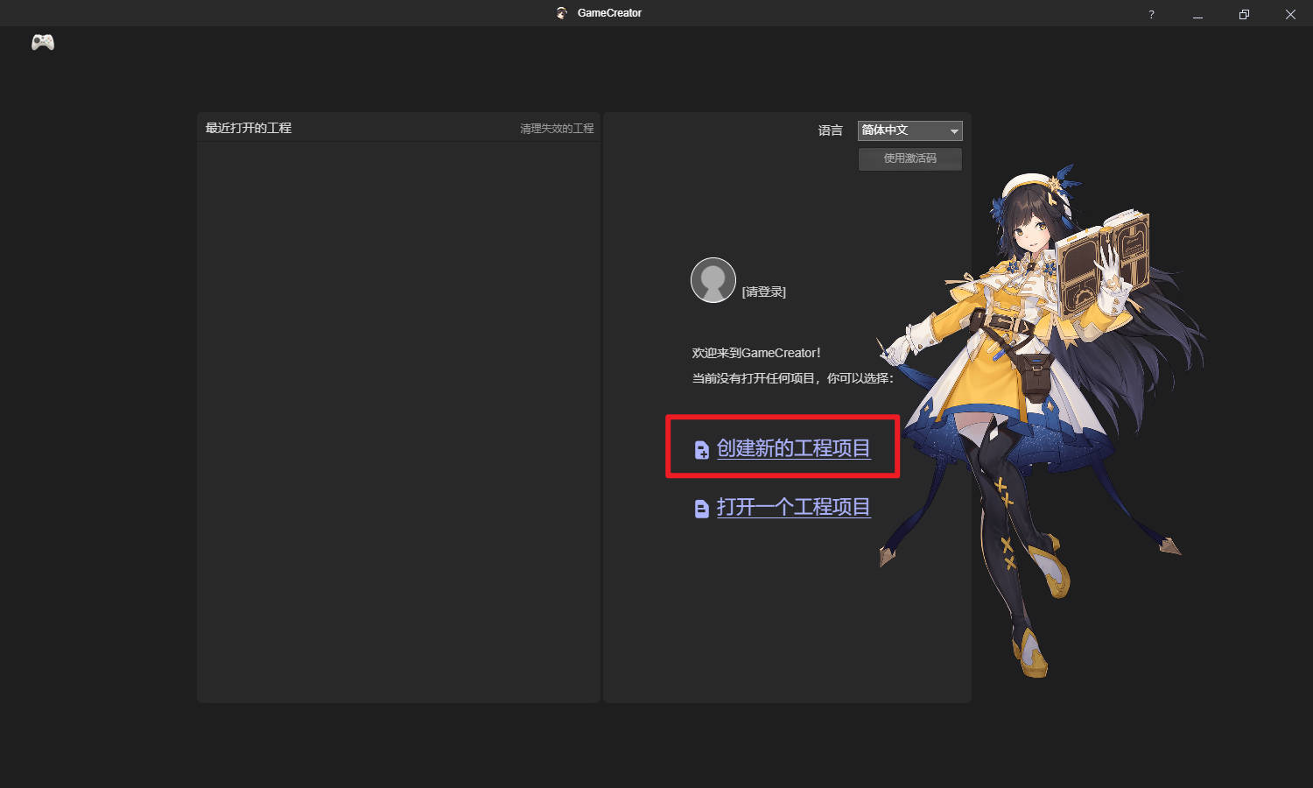The width and height of the screenshot is (1313, 788).
Task: Click the 打开一个工程项目 link
Action: click(794, 507)
